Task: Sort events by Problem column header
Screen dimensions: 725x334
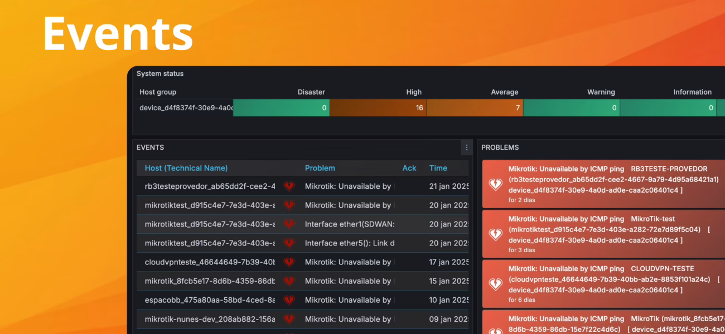Action: [320, 168]
